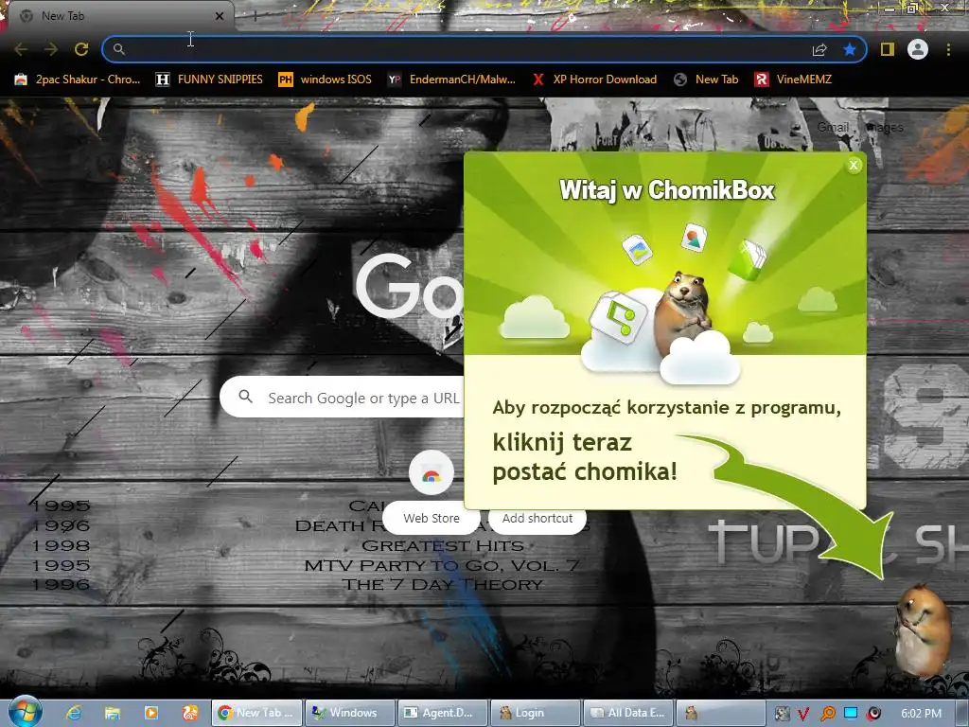The width and height of the screenshot is (969, 727).
Task: Open a new tab with plus button
Action: click(x=255, y=16)
